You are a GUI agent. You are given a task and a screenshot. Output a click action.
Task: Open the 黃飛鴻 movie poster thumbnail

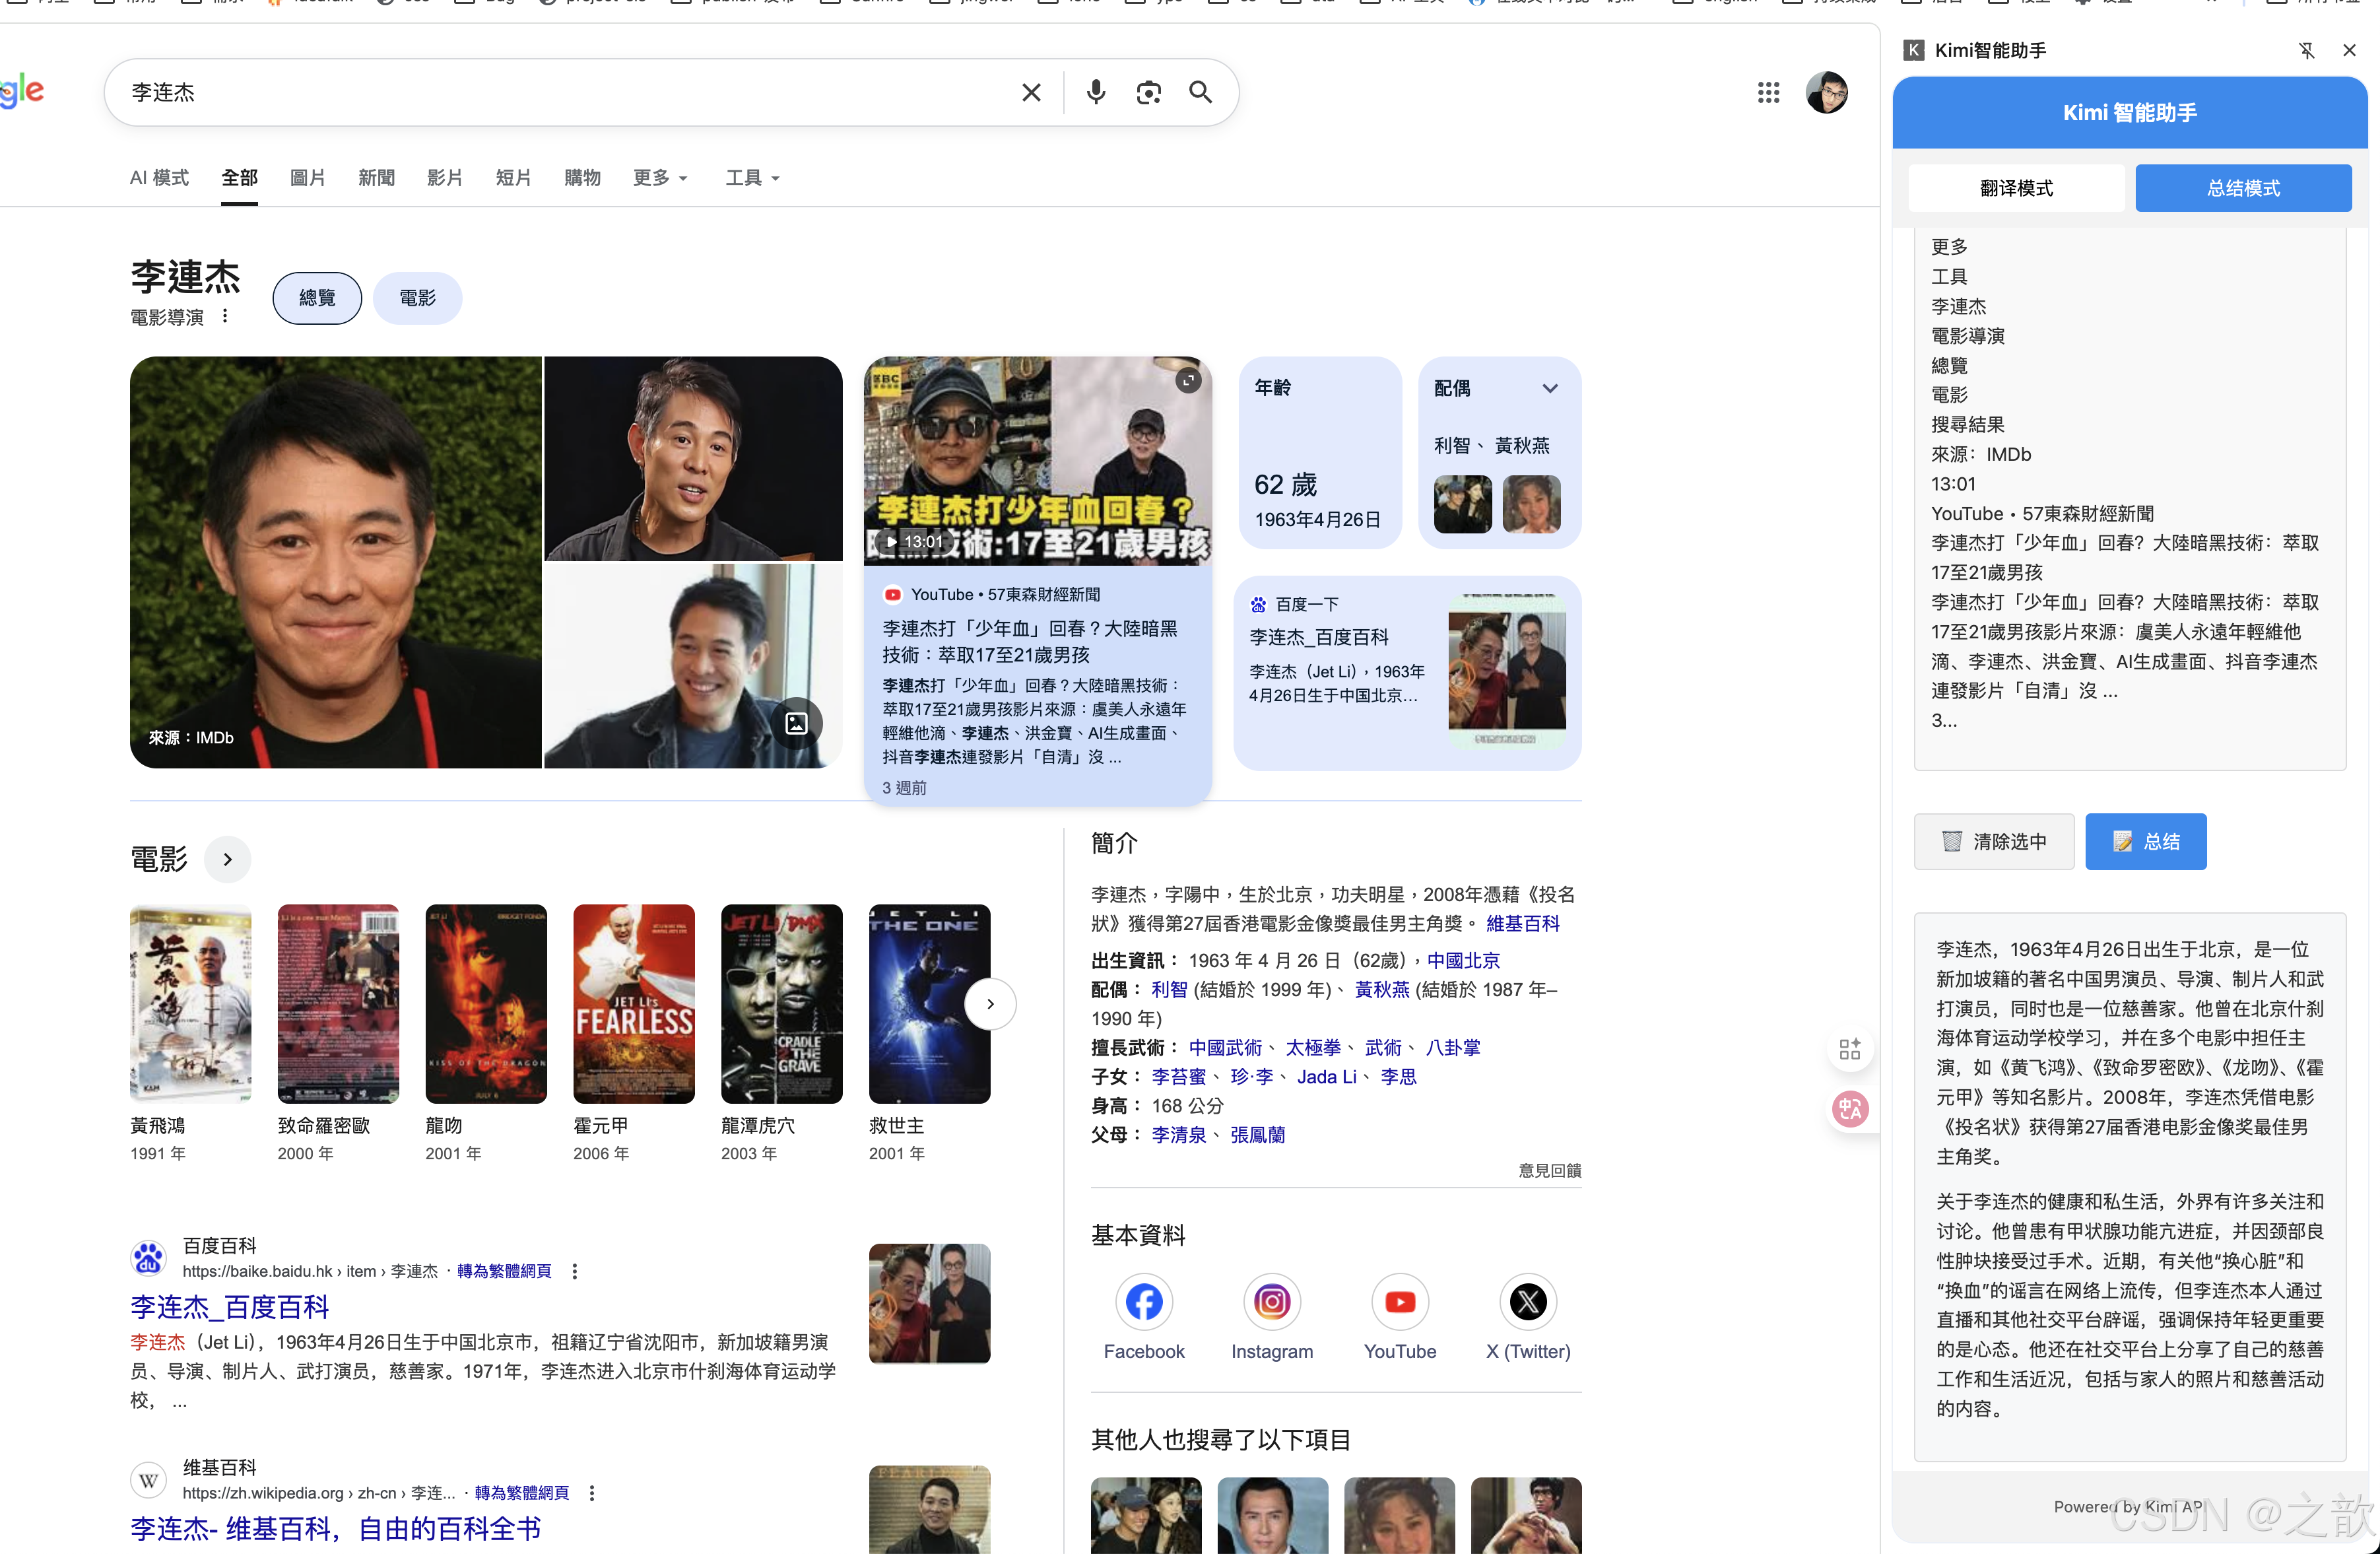[190, 1003]
